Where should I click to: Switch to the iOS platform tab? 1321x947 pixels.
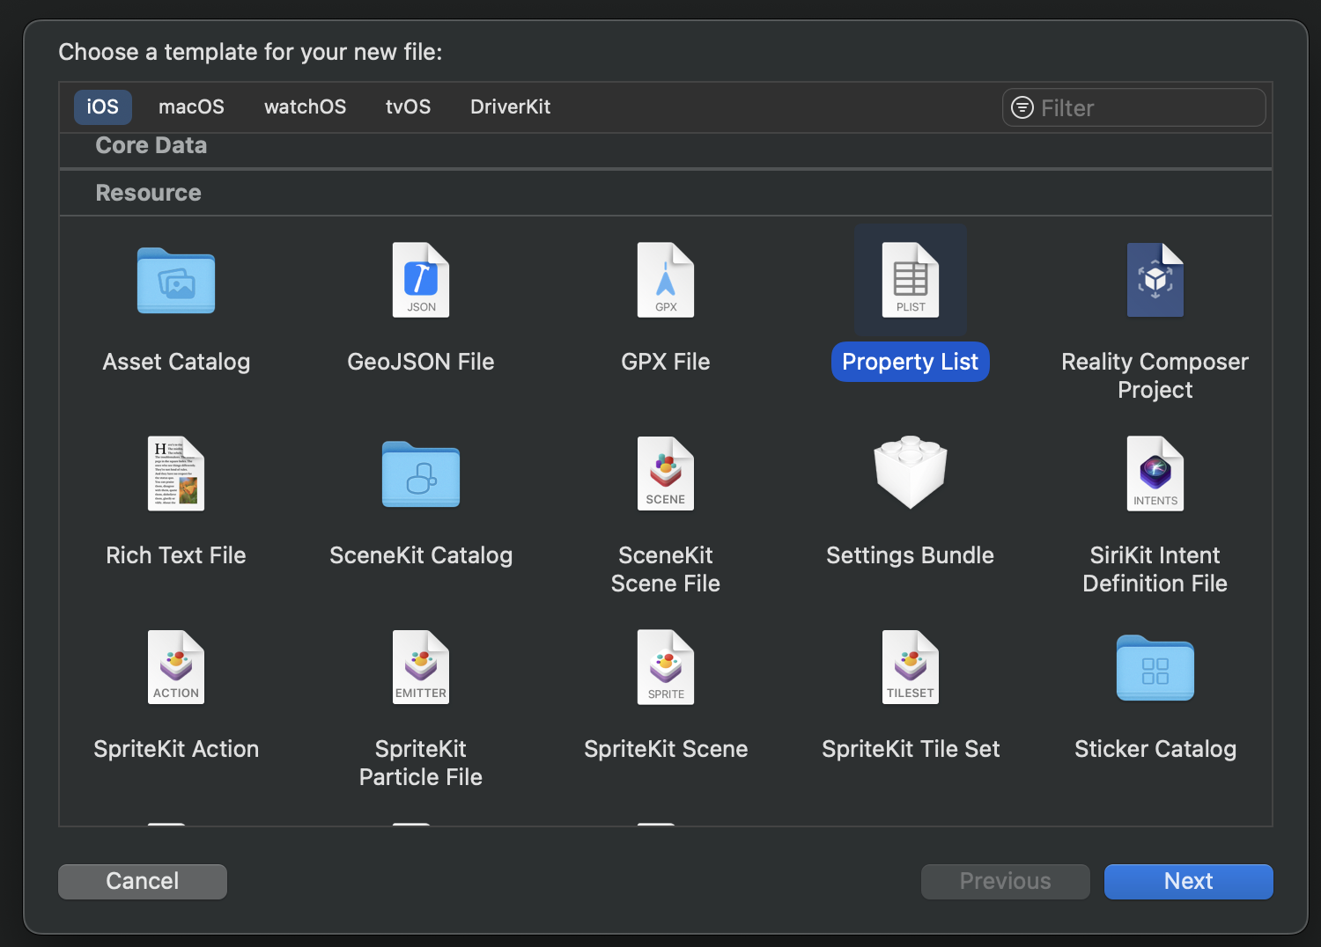pos(102,106)
